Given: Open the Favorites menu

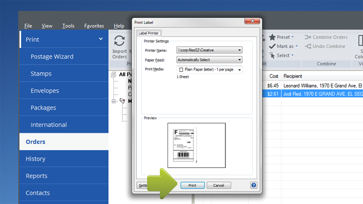Looking at the screenshot, I should click(x=94, y=26).
